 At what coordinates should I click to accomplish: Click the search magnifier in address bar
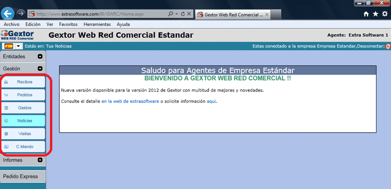point(171,14)
